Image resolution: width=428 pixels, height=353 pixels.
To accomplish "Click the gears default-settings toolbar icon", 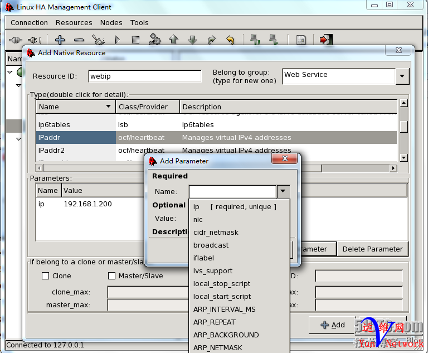I will 154,40.
